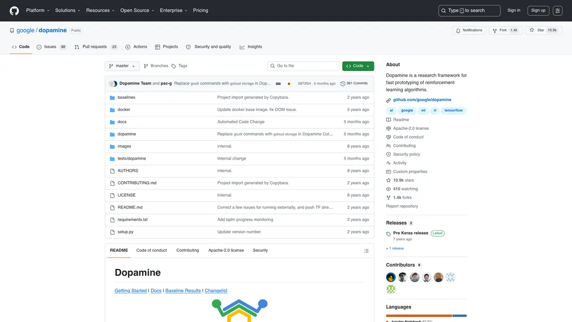The image size is (572, 322).
Task: Click the images folder icon
Action: [113, 146]
